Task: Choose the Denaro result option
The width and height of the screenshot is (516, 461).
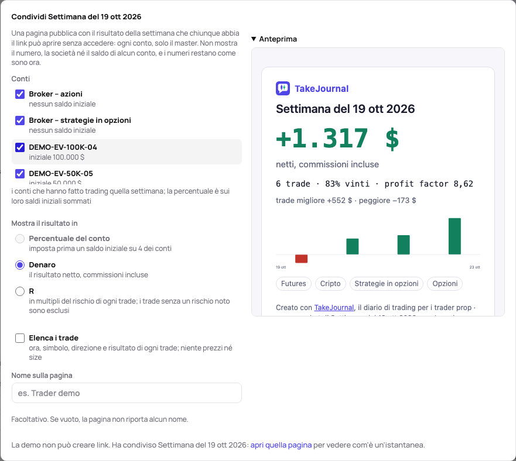Action: coord(20,265)
